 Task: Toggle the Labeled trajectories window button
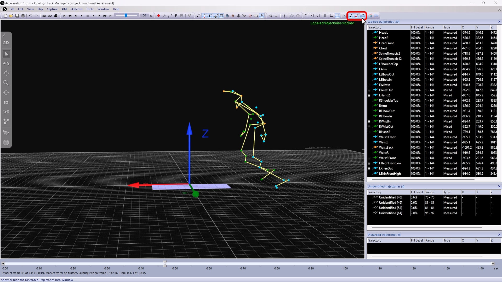pyautogui.click(x=351, y=16)
